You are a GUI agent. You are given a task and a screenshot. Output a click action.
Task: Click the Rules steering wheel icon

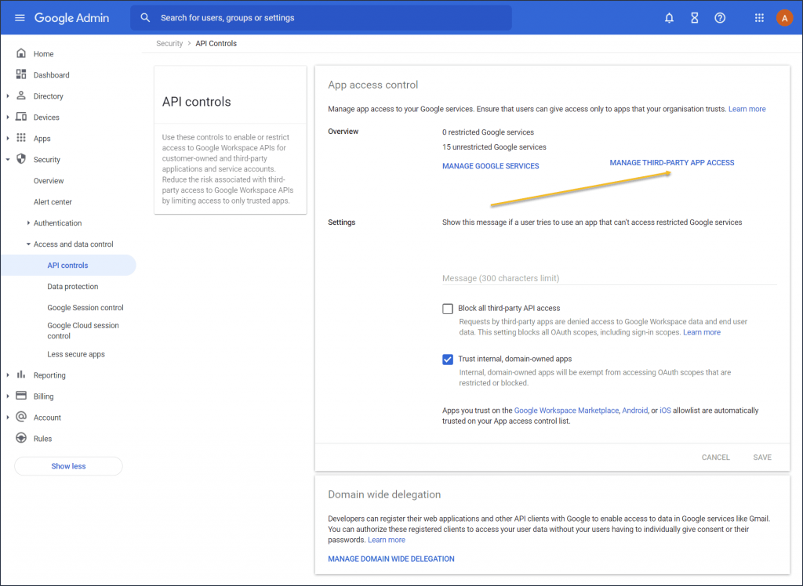coord(21,438)
